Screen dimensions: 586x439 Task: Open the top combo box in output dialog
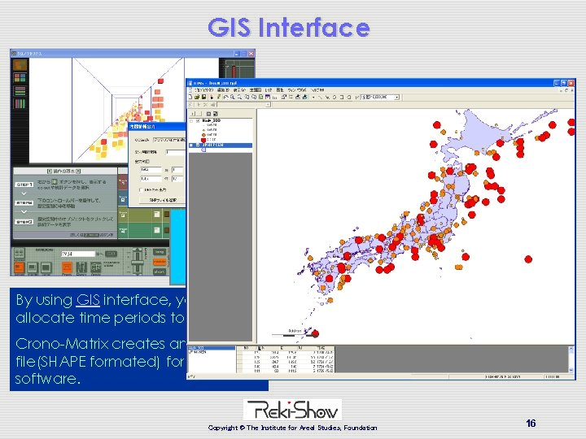169,140
